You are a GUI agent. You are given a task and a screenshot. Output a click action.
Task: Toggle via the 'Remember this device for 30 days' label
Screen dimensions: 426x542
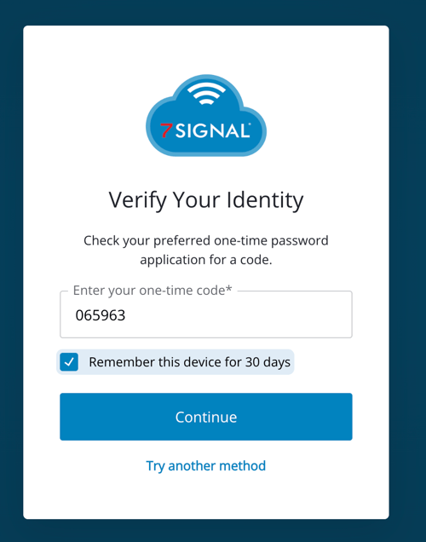(189, 362)
